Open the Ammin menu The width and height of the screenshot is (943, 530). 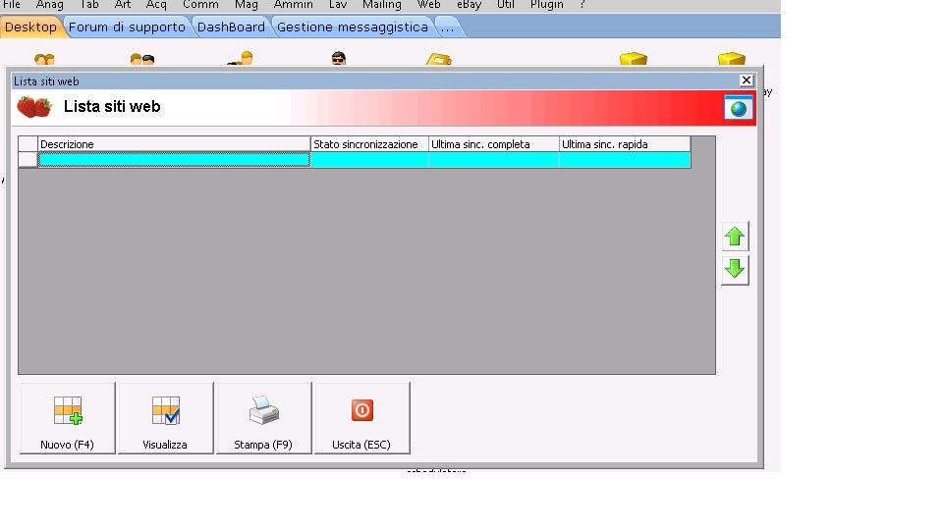[x=293, y=5]
